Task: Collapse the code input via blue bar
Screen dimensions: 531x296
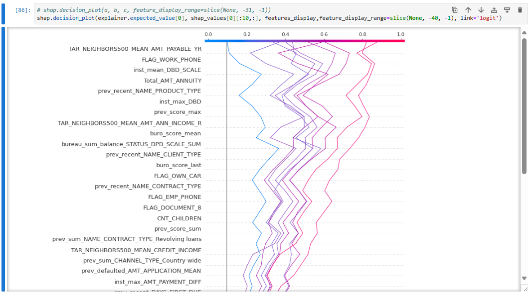Action: [3, 14]
